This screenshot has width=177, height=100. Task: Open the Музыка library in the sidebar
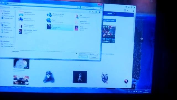[x=5, y=32]
